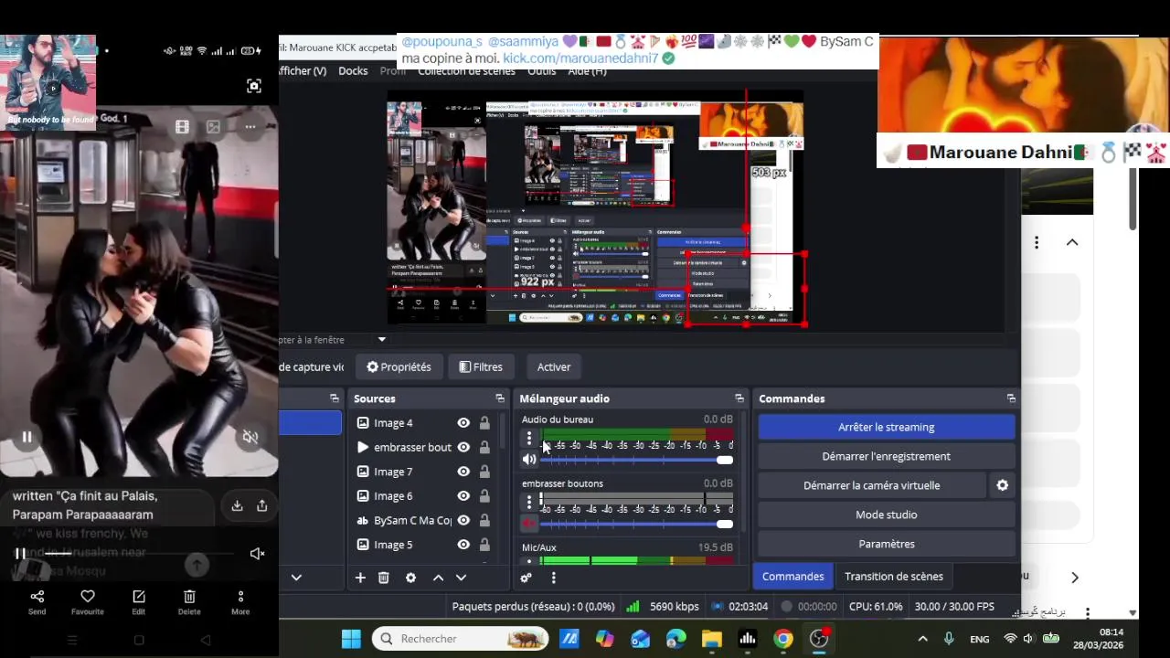Open advanced audio properties with the gears icon
Screen dimensions: 1170x658
pyautogui.click(x=526, y=578)
